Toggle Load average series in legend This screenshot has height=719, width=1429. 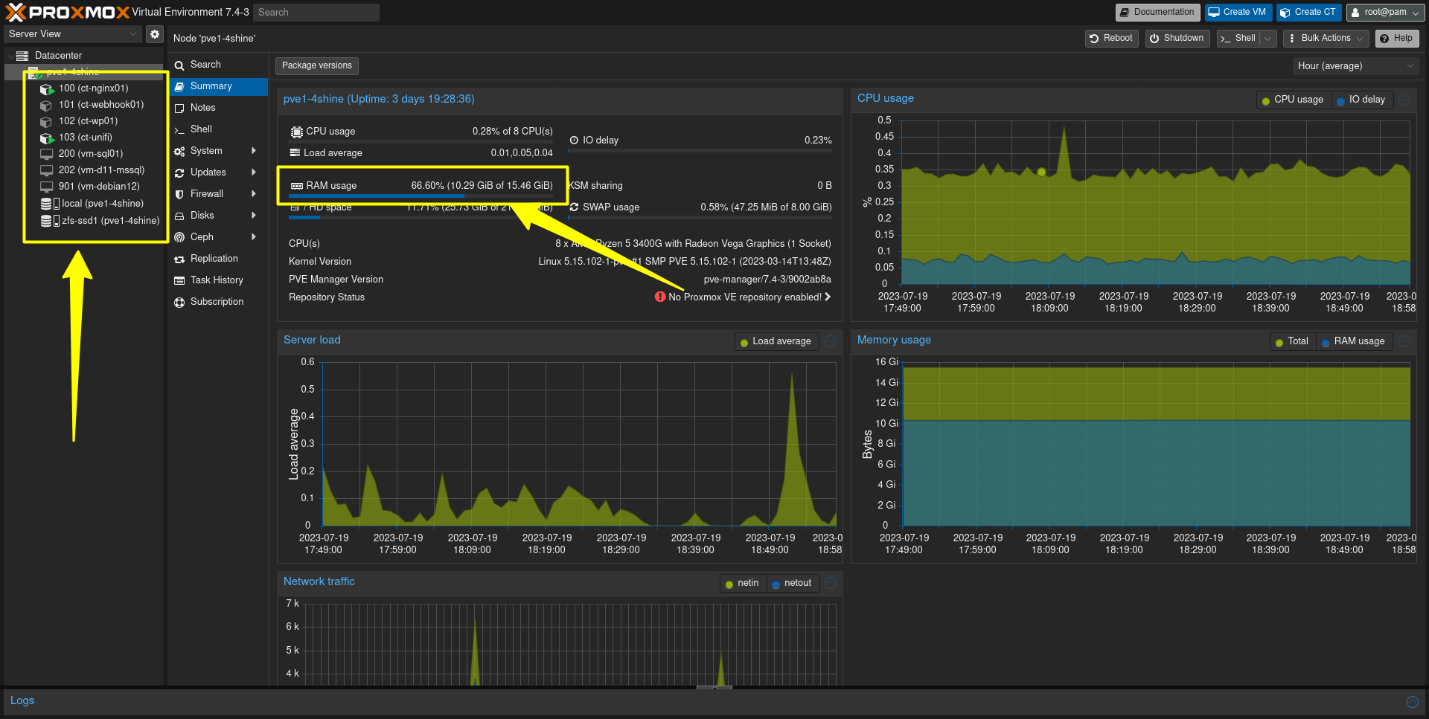pos(776,341)
